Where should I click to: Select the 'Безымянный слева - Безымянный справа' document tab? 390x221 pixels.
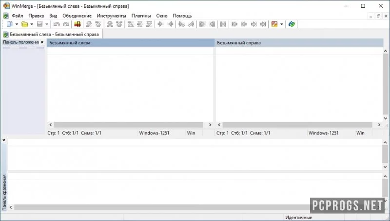click(52, 34)
